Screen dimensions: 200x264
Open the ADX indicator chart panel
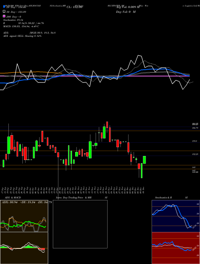point(24,216)
